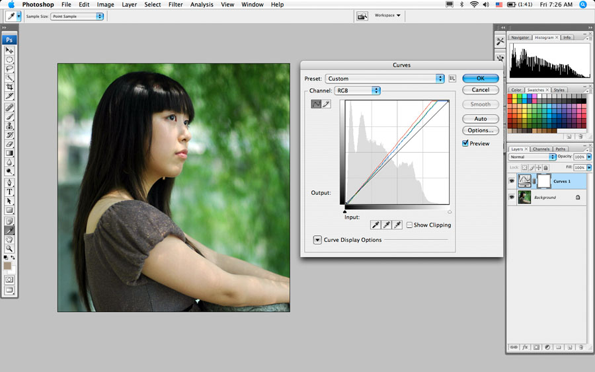595x372 pixels.
Task: Select the Curves 1 layer mask thumbnail
Action: point(543,180)
